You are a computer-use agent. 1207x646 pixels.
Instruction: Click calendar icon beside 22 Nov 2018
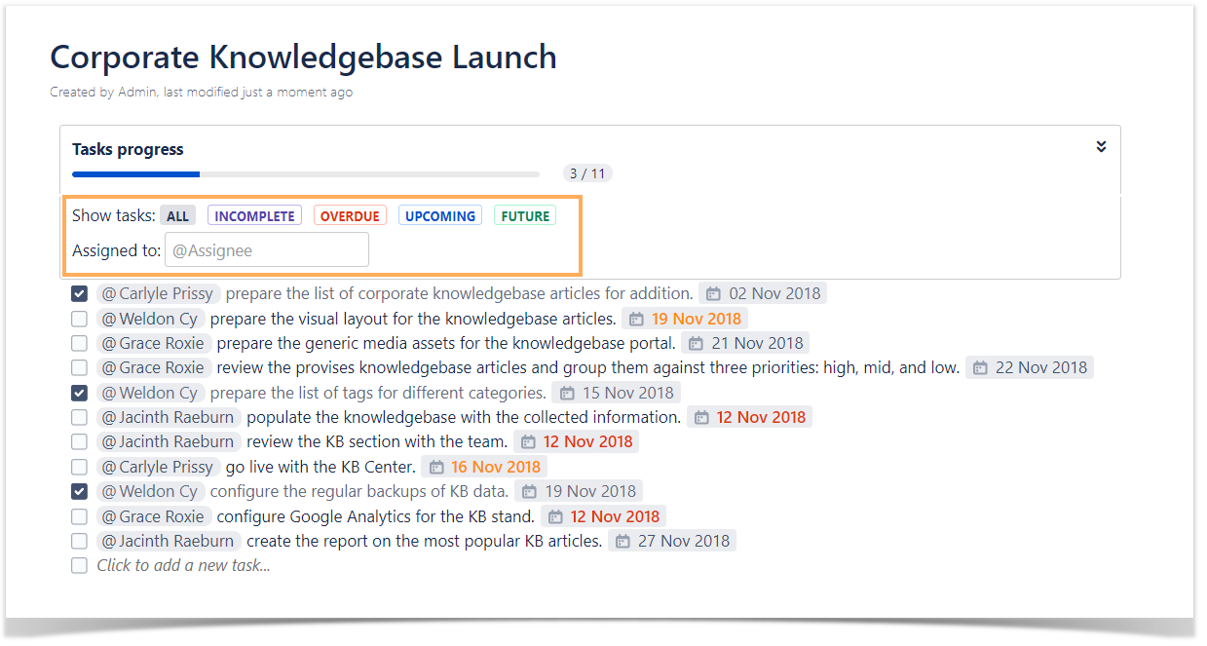coord(980,367)
